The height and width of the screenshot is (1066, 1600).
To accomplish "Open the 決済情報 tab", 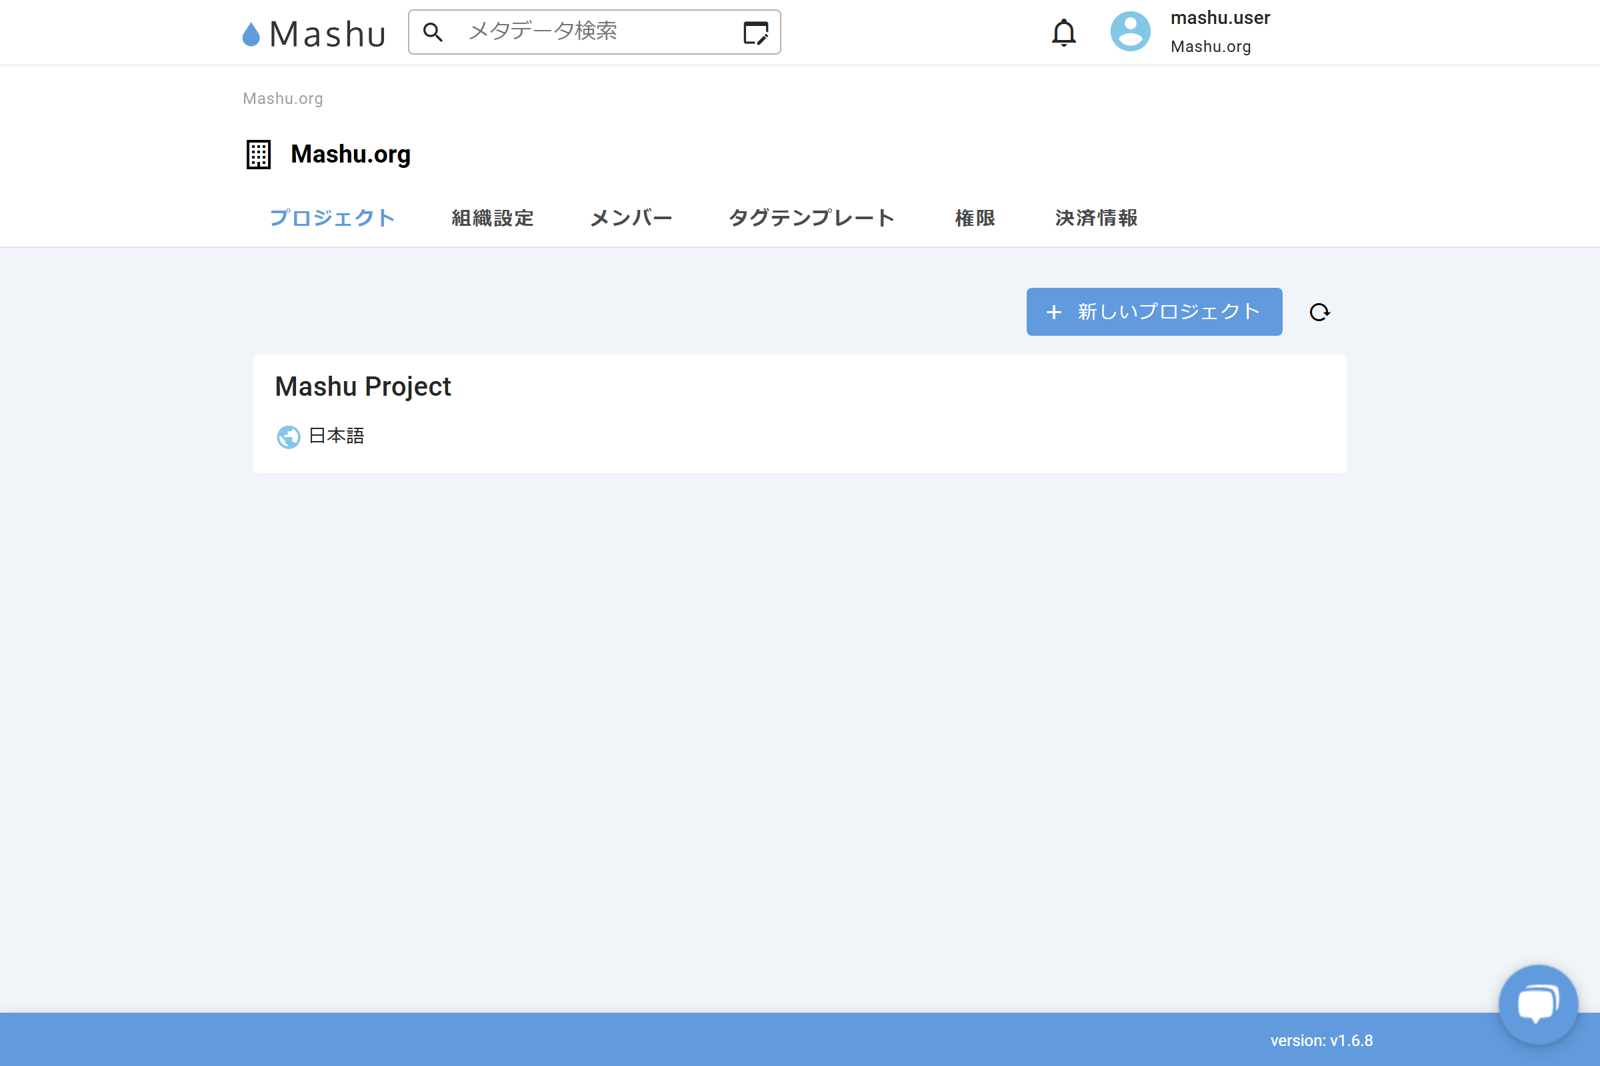I will pos(1096,219).
